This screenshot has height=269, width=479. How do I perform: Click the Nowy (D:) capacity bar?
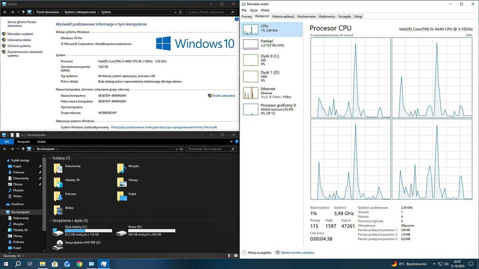(152, 231)
